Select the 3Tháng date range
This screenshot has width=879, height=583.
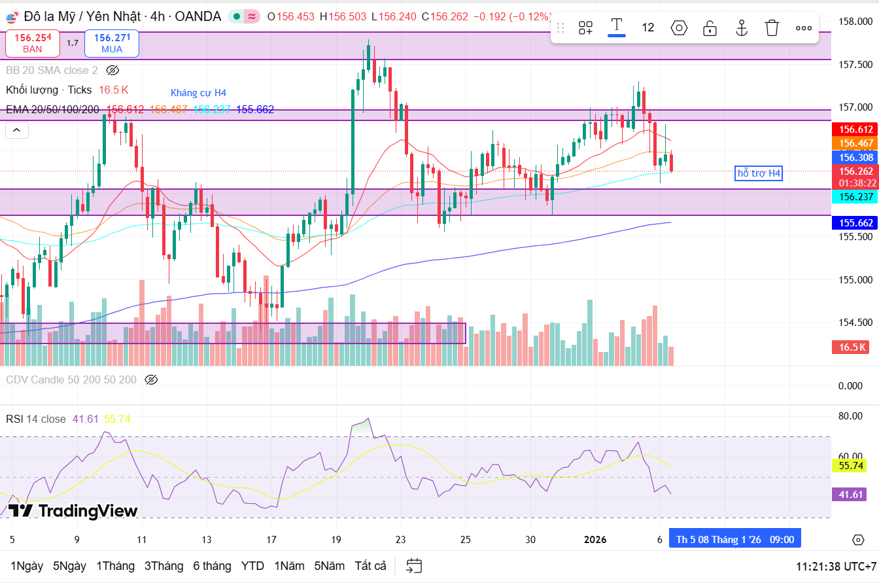click(163, 566)
